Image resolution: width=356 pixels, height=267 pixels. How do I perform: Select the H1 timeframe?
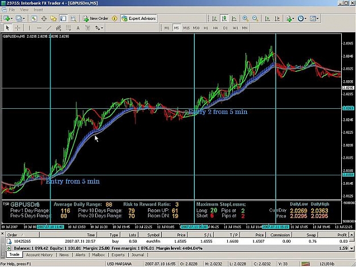click(206, 28)
